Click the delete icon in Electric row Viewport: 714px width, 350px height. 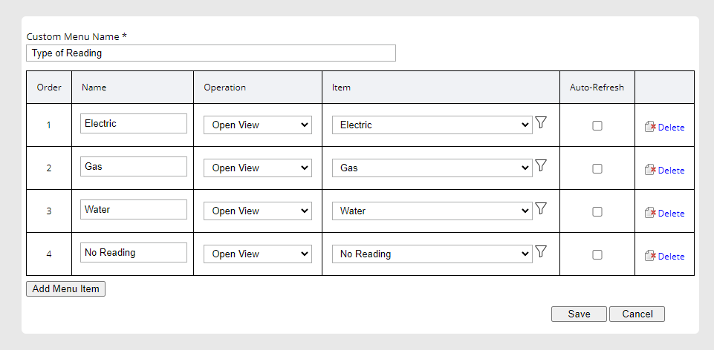click(650, 127)
